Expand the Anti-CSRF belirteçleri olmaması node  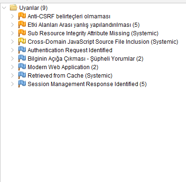coord(12,16)
